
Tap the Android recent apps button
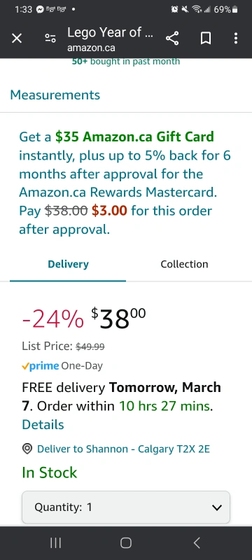click(55, 543)
